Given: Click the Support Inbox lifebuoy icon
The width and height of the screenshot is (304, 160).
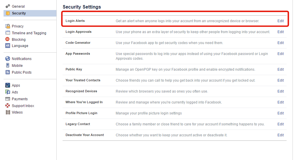Looking at the screenshot, I should (x=8, y=106).
